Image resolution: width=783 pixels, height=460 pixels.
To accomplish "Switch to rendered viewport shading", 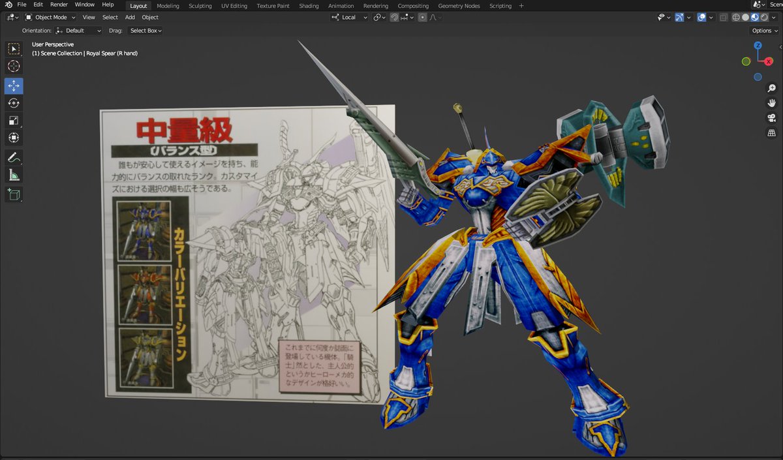I will (764, 18).
